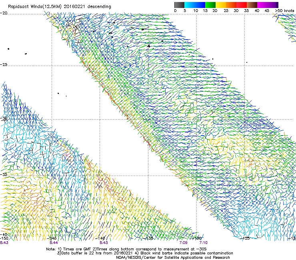The image size is (296, 260).
Task: Click the Rapidsact Winds(12.5KM) 20160221 descending title
Action: pos(60,7)
